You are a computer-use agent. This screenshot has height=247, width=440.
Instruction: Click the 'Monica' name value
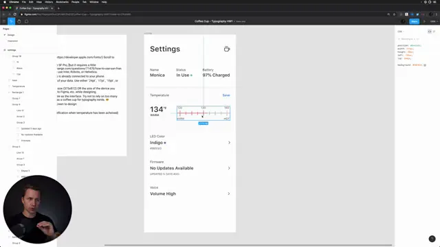(x=157, y=75)
